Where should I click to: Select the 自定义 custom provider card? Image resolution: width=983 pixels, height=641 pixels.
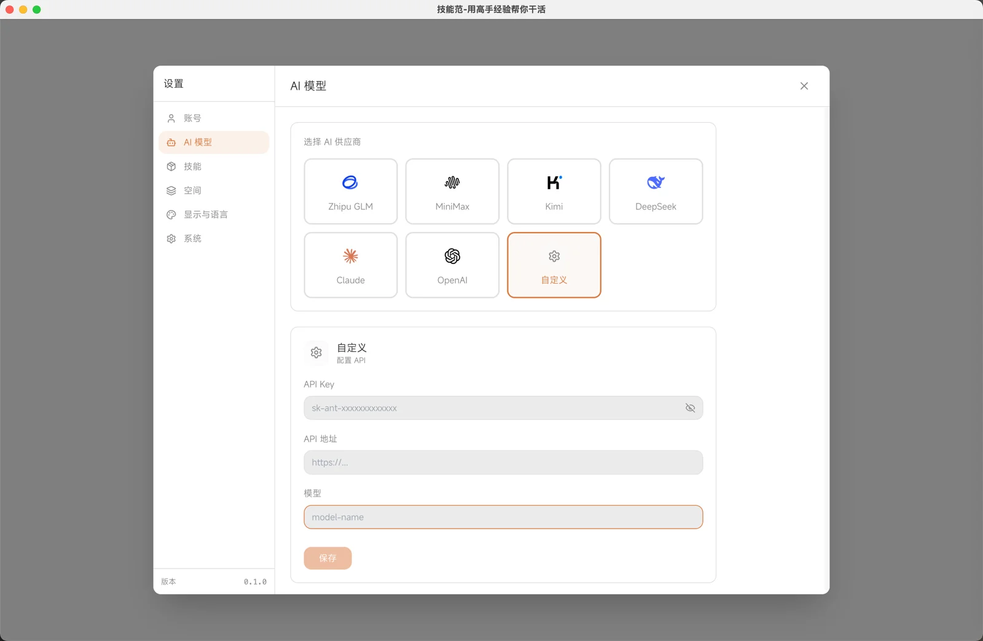click(x=554, y=265)
